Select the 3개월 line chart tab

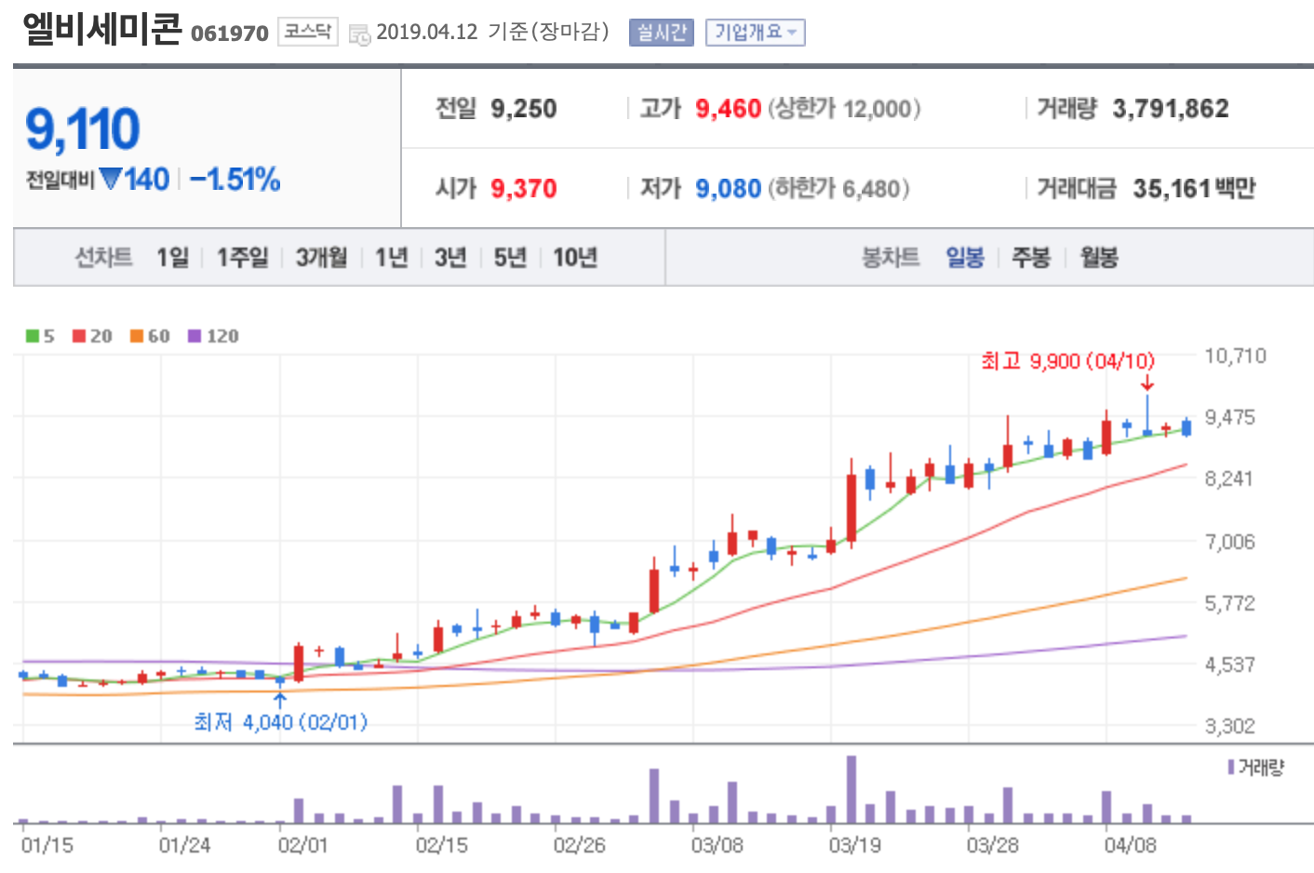(321, 257)
